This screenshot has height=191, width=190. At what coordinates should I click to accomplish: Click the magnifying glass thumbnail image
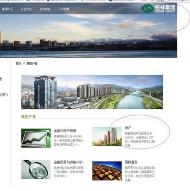click(x=36, y=170)
